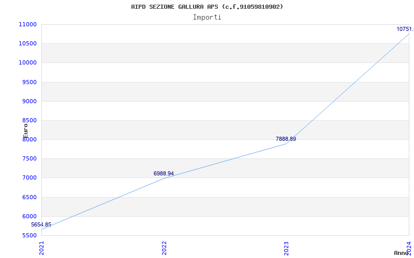Viewport: 414px width, 258px height.
Task: Click the 8500 y-axis value
Action: click(x=29, y=121)
